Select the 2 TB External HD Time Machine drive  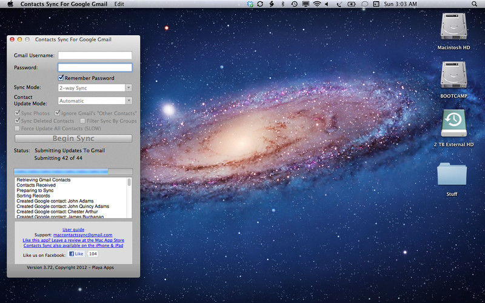click(x=453, y=123)
